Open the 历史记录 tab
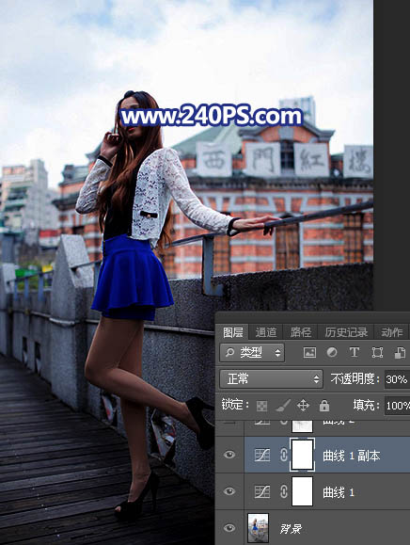Viewport: 410px width, 545px height. pos(346,332)
